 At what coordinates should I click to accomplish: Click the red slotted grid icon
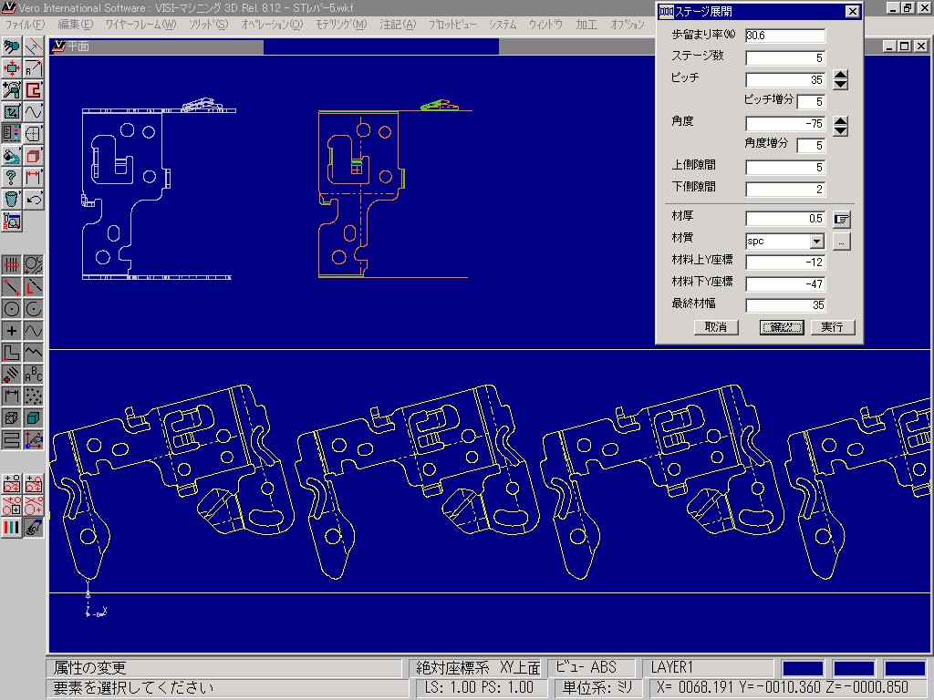[x=11, y=264]
